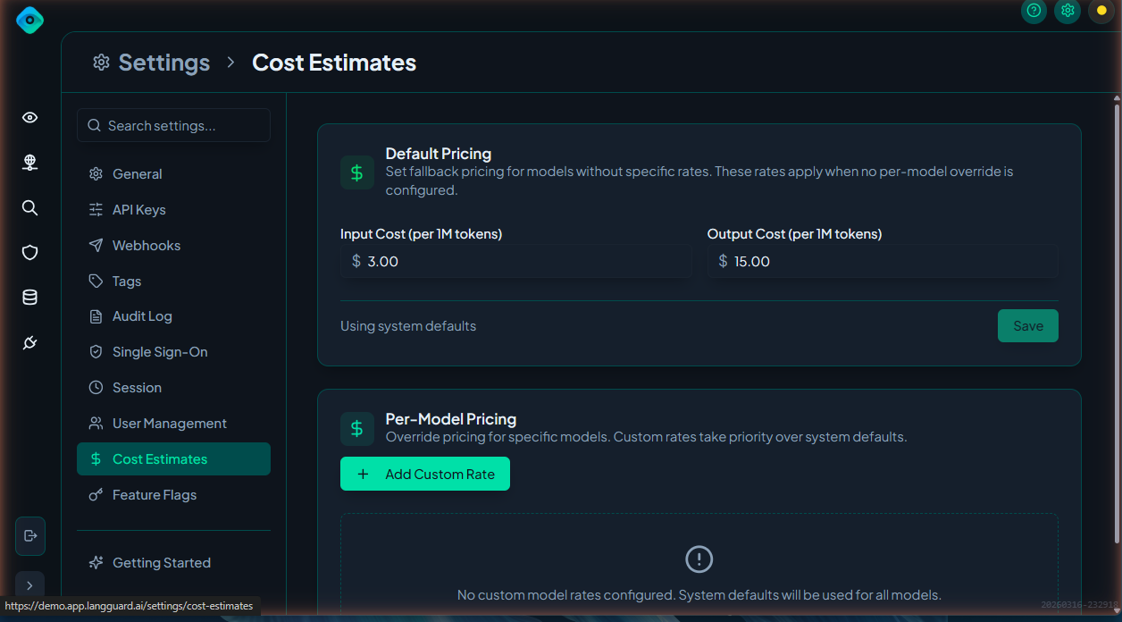
Task: Click the gear icon in top bar
Action: 1068,11
